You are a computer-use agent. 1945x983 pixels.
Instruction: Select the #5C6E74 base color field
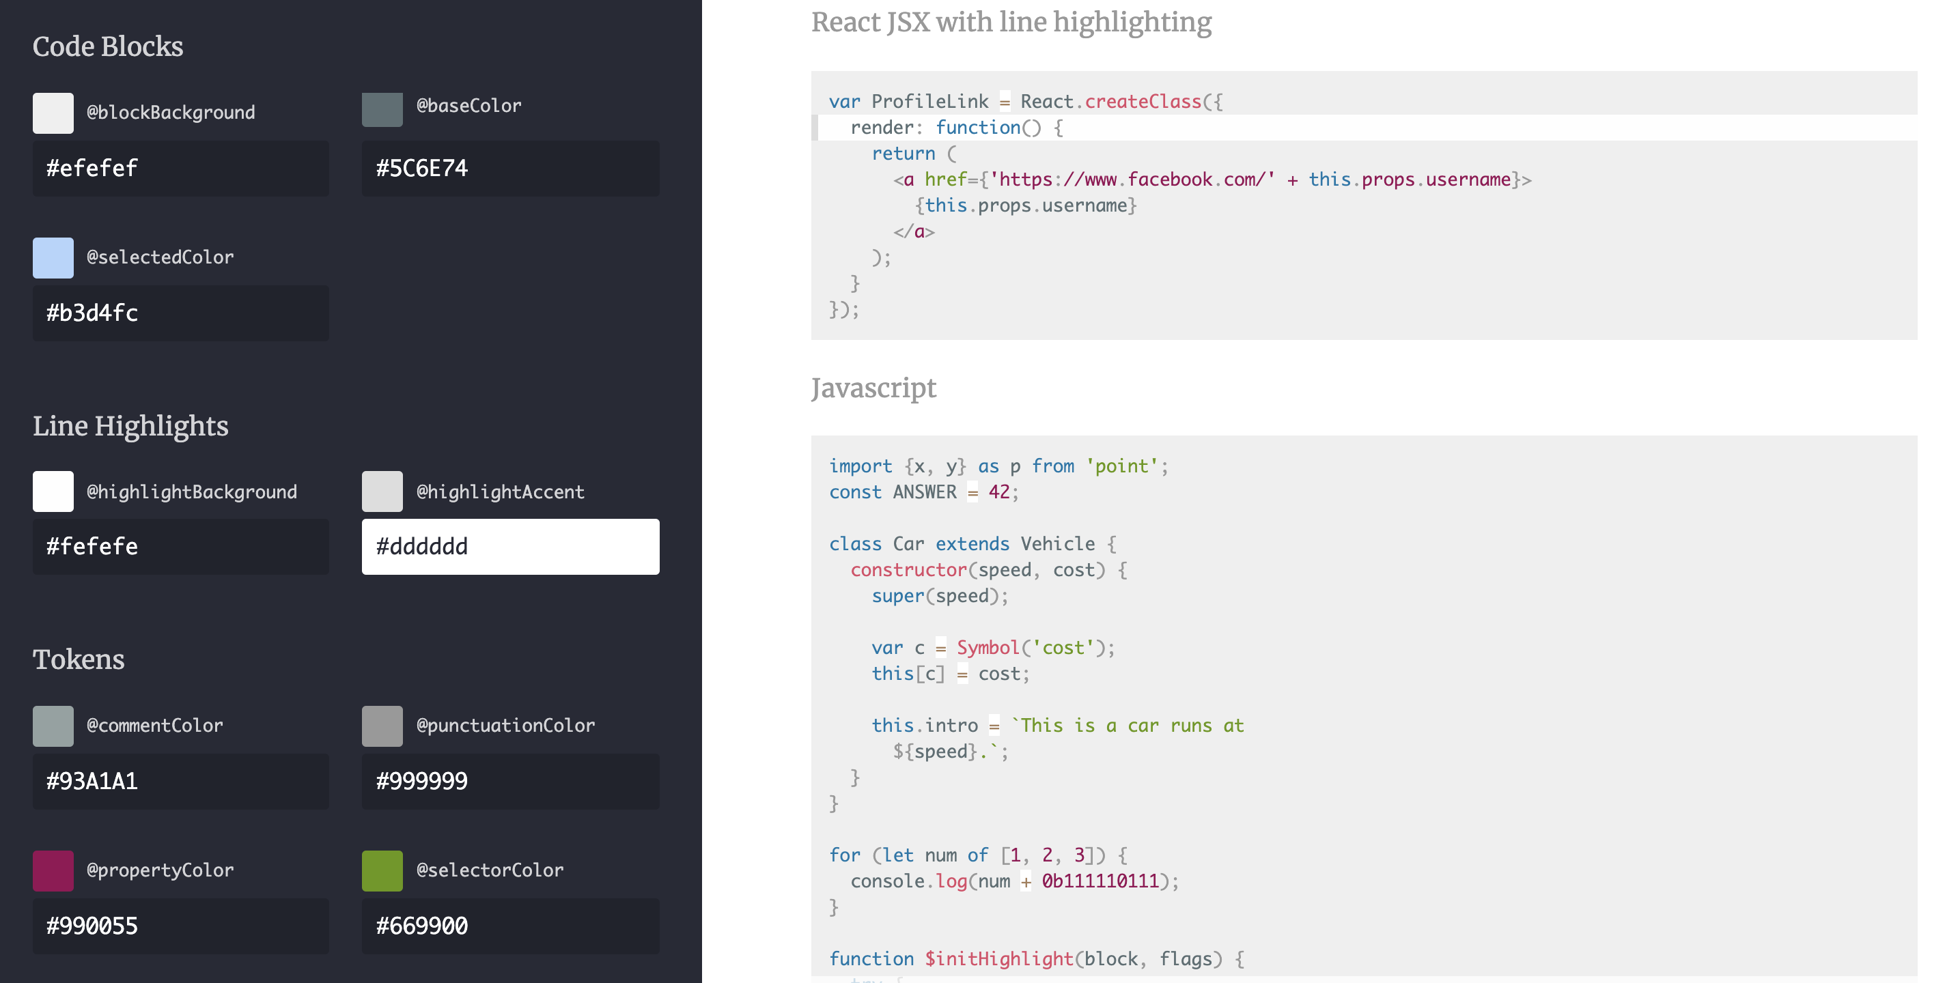click(510, 169)
